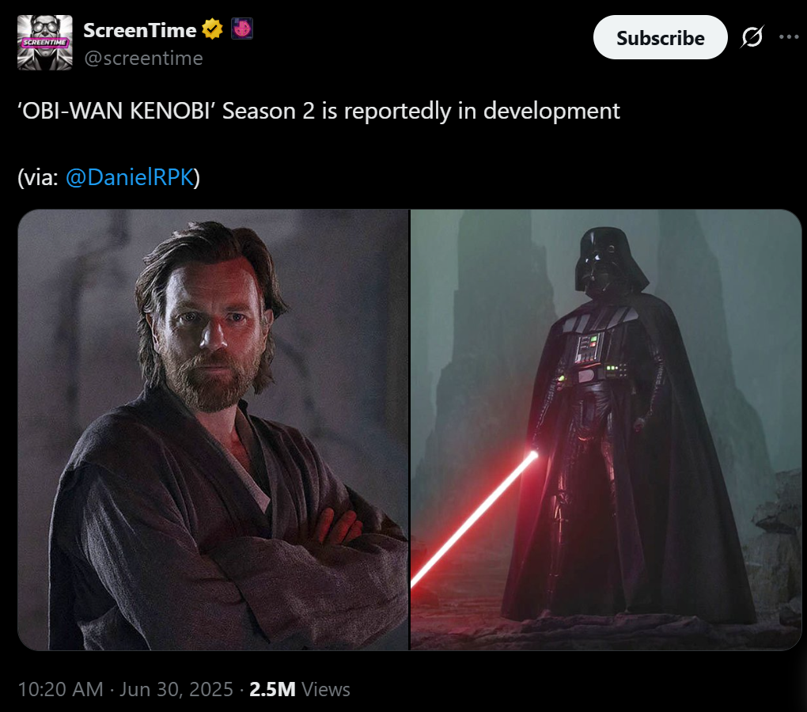View the Obi-Wan Kenobi photo

pyautogui.click(x=213, y=430)
